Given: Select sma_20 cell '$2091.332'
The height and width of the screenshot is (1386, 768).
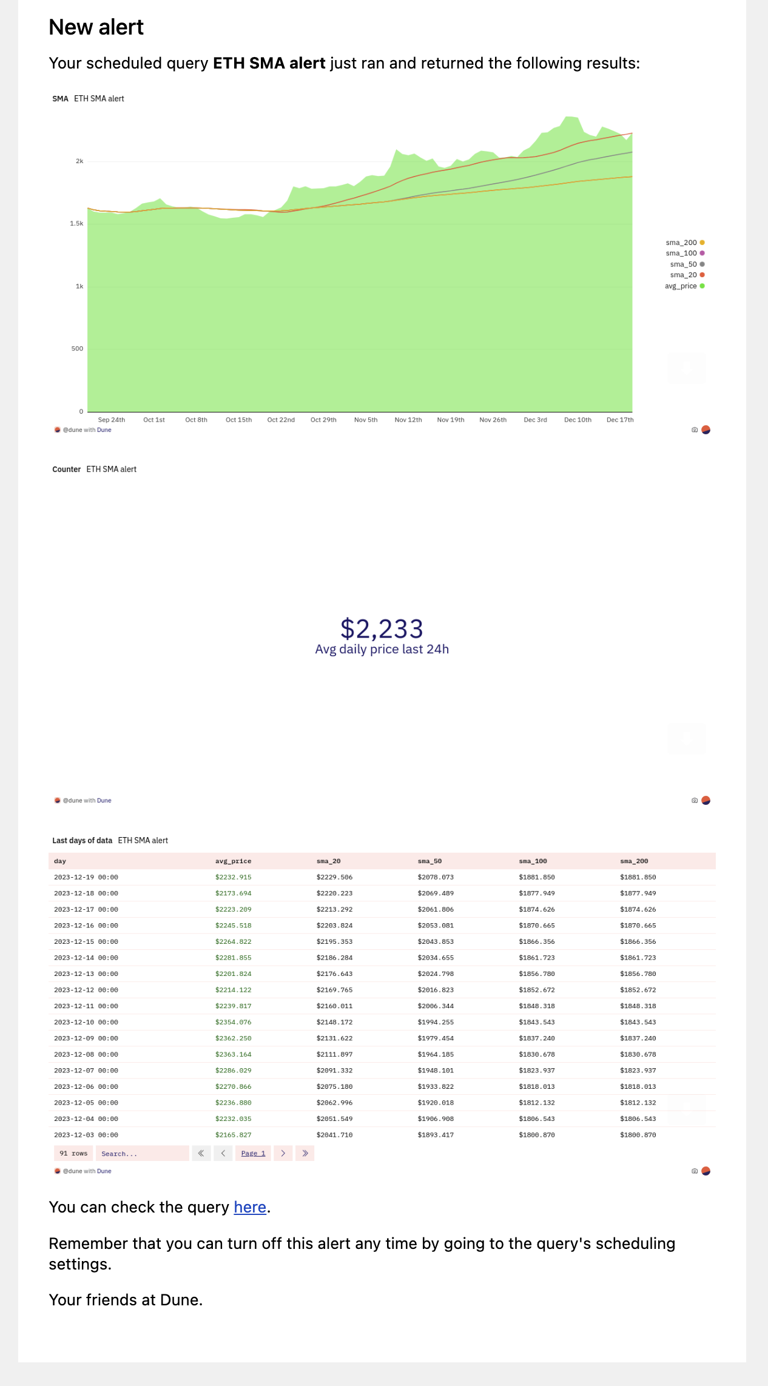Looking at the screenshot, I should coord(334,1071).
